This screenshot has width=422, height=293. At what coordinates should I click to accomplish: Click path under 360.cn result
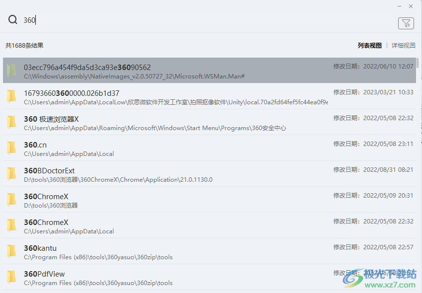click(69, 153)
